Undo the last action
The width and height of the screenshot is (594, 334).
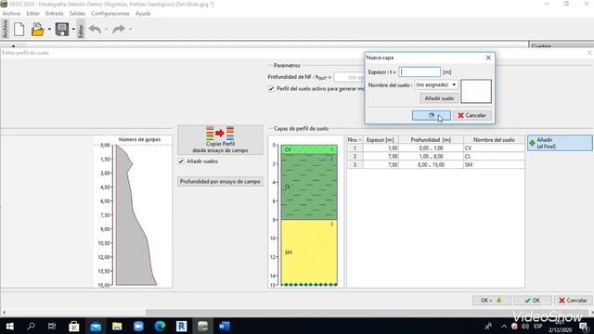(95, 29)
